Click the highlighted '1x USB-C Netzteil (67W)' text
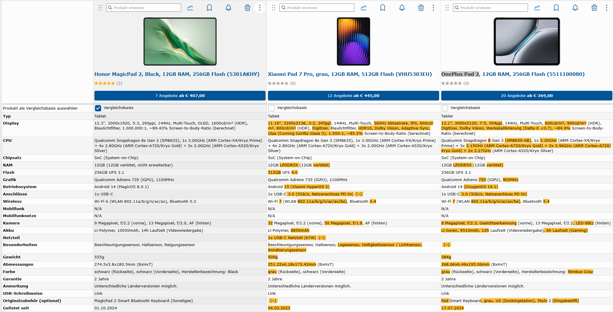Image resolution: width=613 pixels, height=312 pixels. pos(292,238)
